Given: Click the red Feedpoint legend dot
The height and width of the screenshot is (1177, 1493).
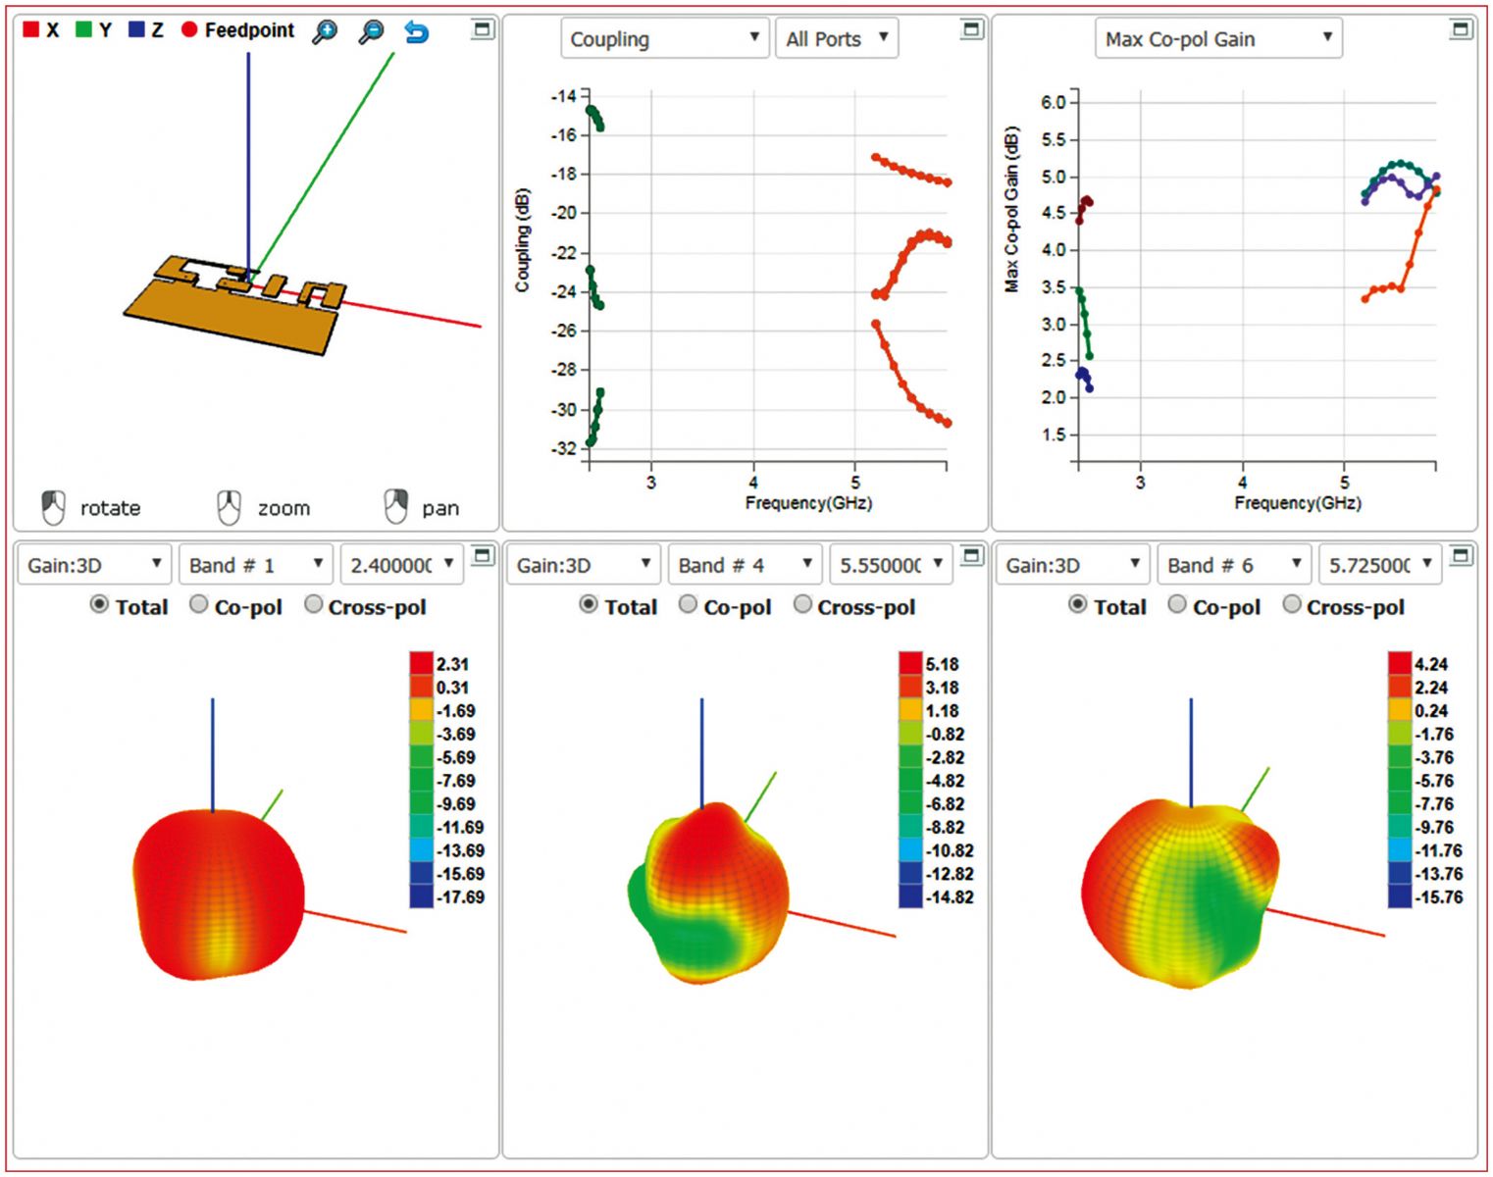Looking at the screenshot, I should tap(189, 30).
